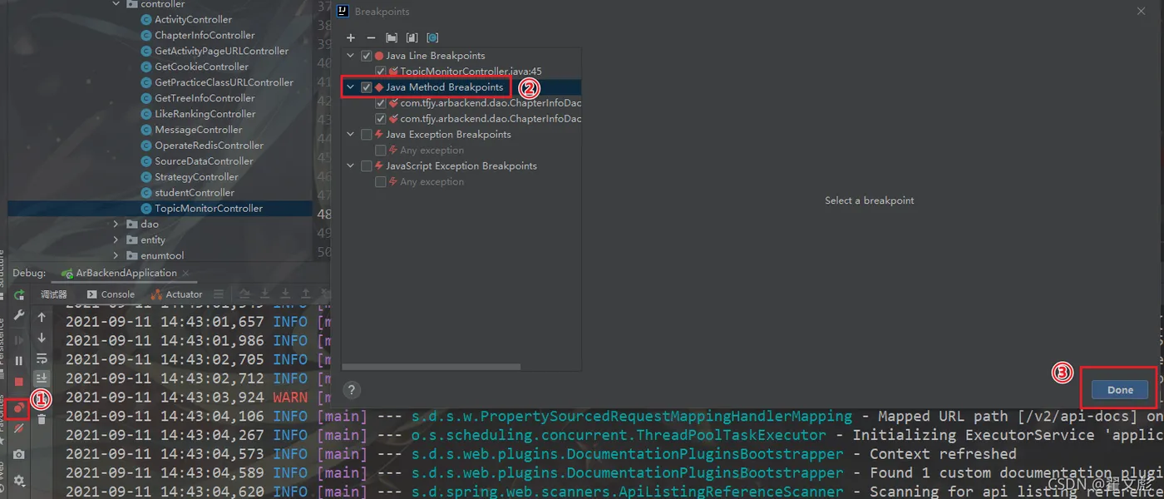Collapse Java Line Breakpoints group

click(351, 56)
